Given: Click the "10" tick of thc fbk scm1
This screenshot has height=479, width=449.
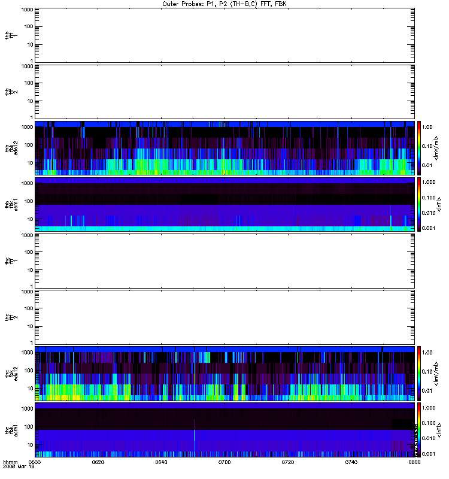Looking at the screenshot, I should tap(31, 445).
